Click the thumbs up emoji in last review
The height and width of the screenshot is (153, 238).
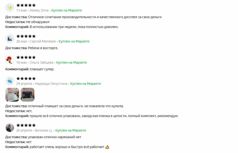pos(107,147)
